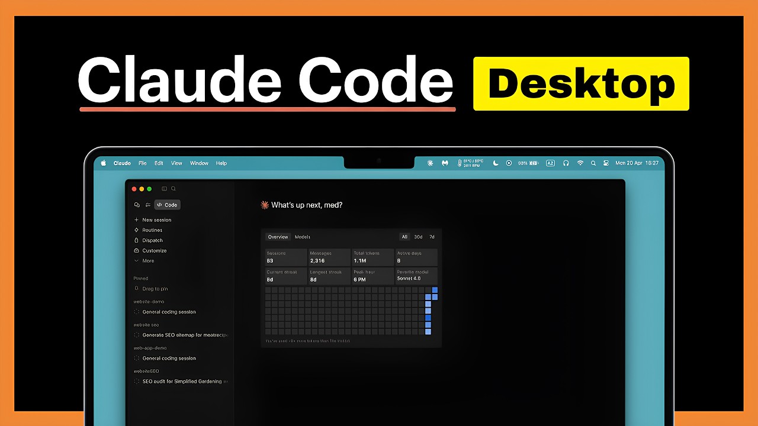Open Customize in the sidebar
This screenshot has width=758, height=426.
point(150,251)
